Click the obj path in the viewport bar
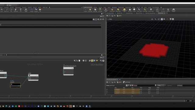195x110 pixels. pos(114,16)
